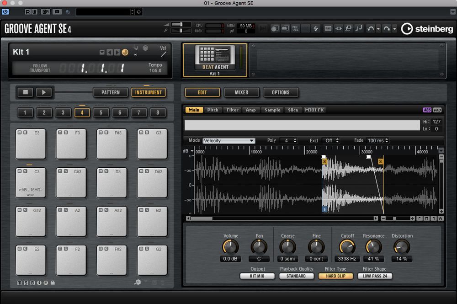
Task: Click the HARD CLIP filter type button
Action: click(x=335, y=276)
